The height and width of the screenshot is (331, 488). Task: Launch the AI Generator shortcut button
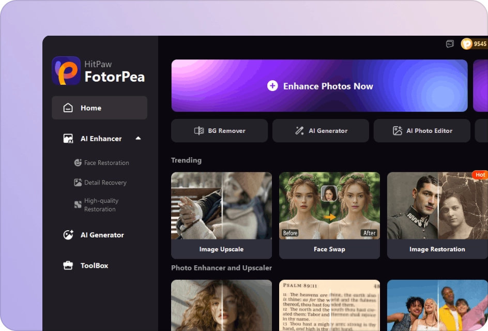point(321,131)
